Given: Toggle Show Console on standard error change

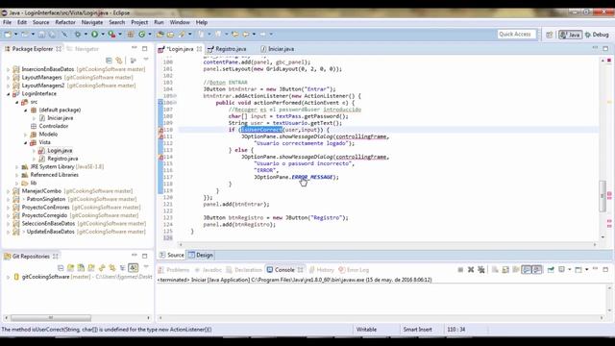Looking at the screenshot, I should (x=537, y=270).
